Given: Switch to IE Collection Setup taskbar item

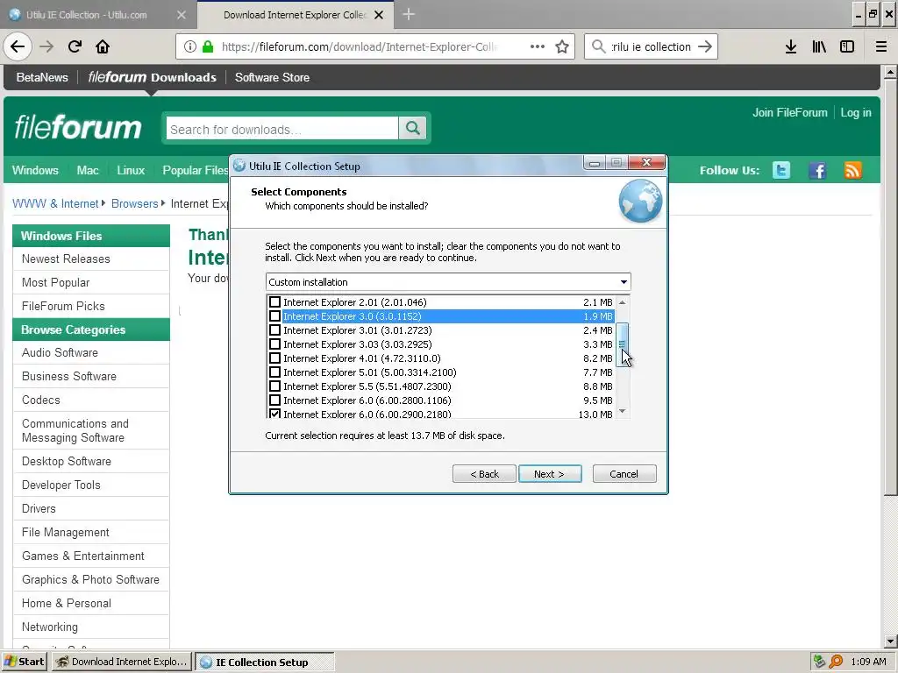Looking at the screenshot, I should (x=264, y=662).
